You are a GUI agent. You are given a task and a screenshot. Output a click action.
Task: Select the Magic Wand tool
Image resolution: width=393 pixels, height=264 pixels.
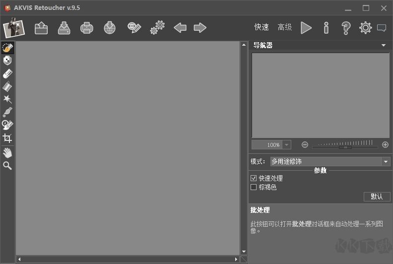(x=7, y=99)
